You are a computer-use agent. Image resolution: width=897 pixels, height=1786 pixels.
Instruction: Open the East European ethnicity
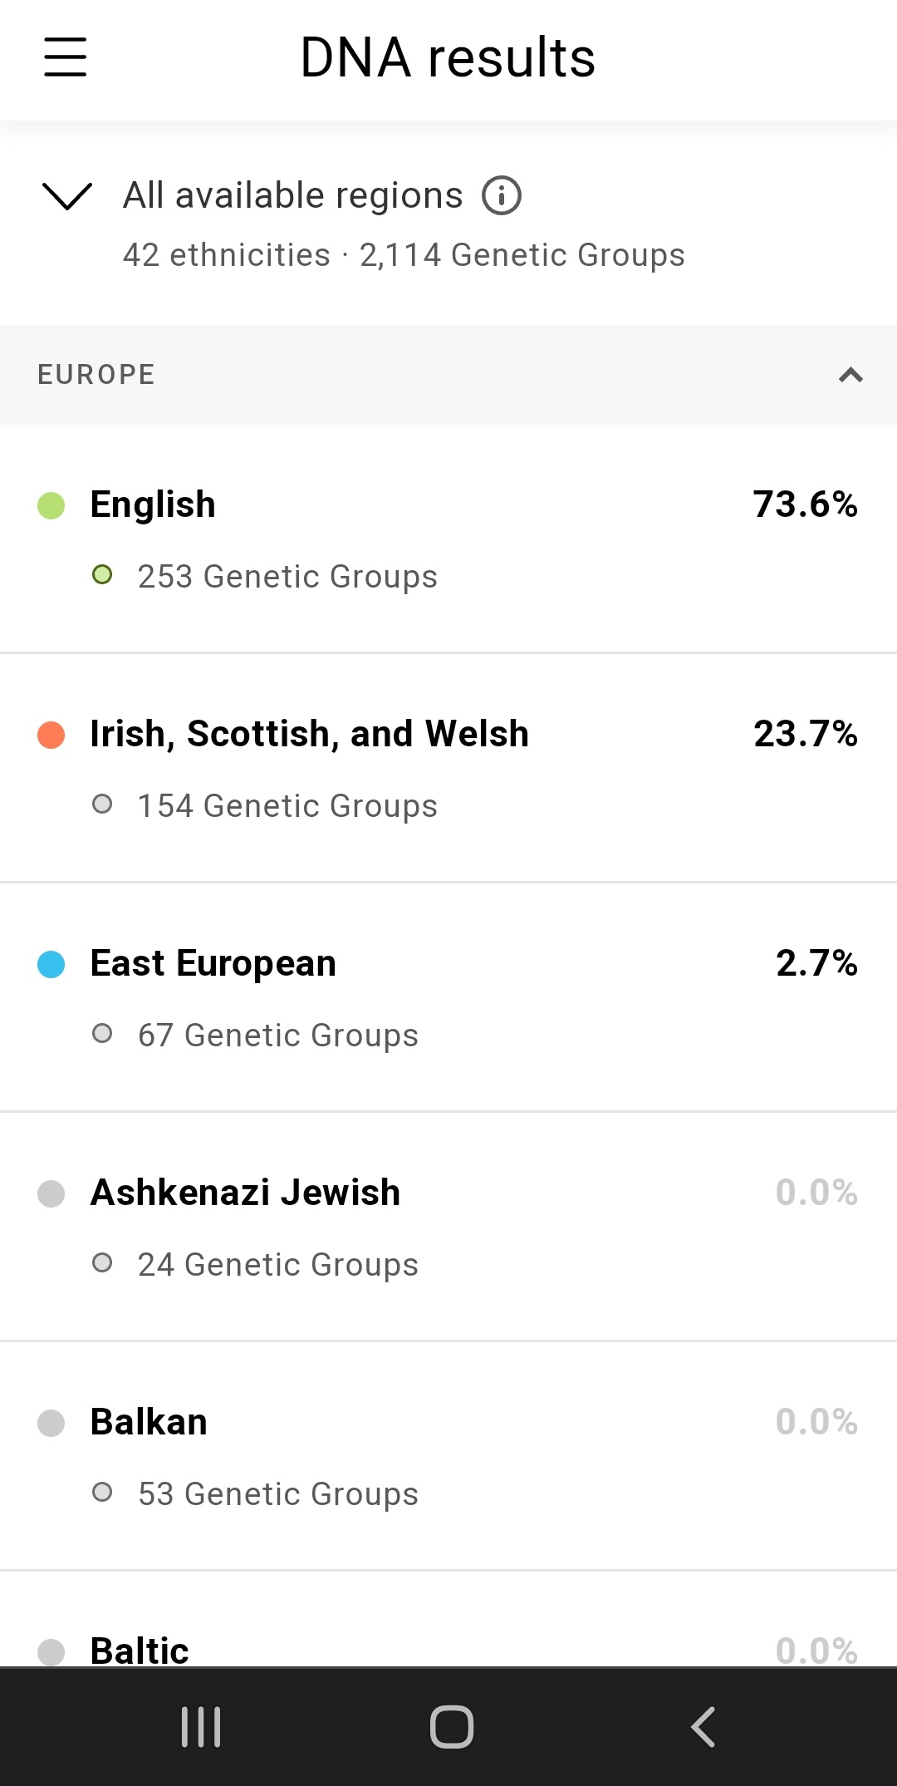[x=213, y=963]
